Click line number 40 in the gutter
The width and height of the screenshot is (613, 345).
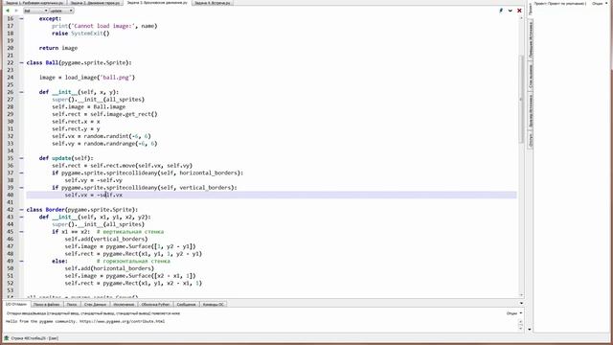click(11, 195)
